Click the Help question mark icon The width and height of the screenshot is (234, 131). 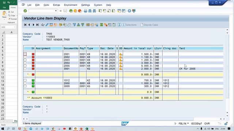pyautogui.click(x=129, y=11)
